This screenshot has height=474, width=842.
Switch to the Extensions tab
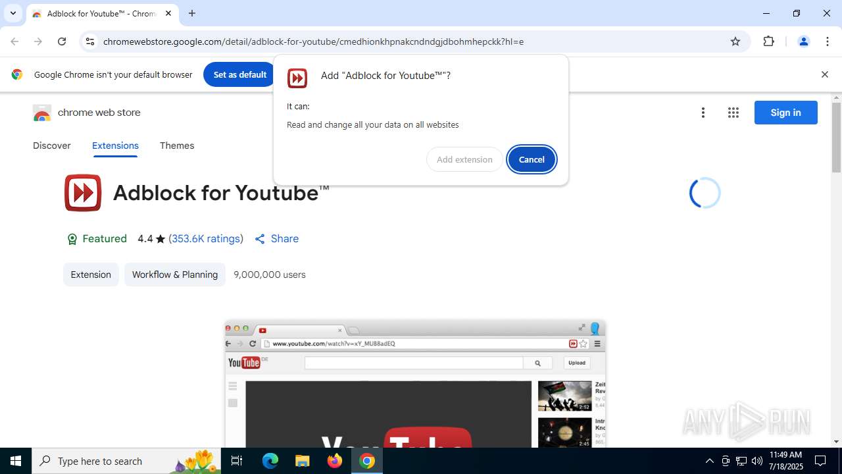[115, 145]
